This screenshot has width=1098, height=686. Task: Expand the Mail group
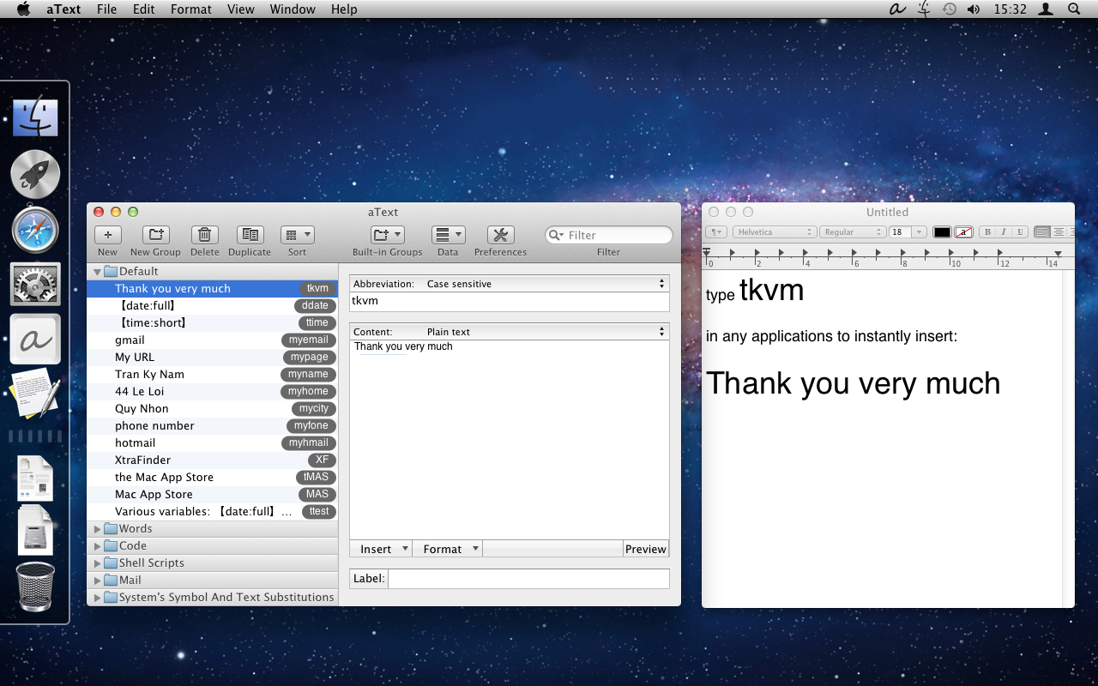point(98,581)
